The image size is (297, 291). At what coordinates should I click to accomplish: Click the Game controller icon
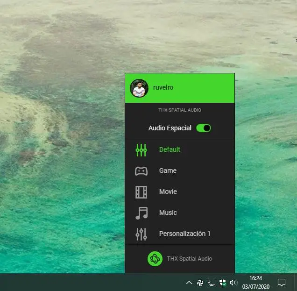141,171
